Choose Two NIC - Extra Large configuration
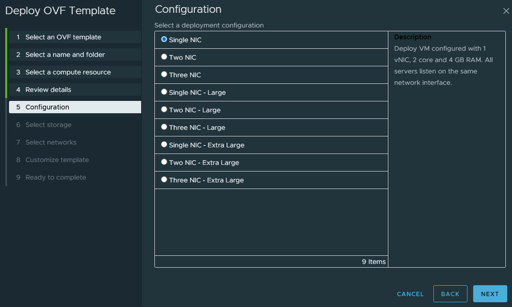This screenshot has height=307, width=512. (164, 162)
